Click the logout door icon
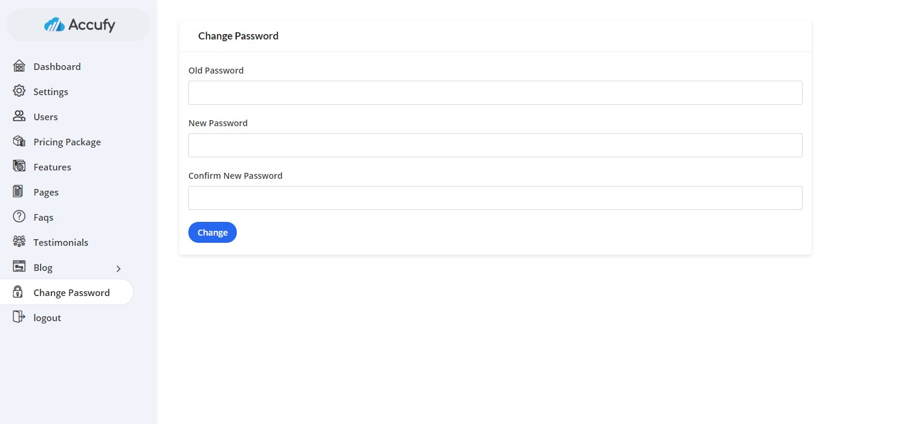This screenshot has width=897, height=424. tap(19, 317)
